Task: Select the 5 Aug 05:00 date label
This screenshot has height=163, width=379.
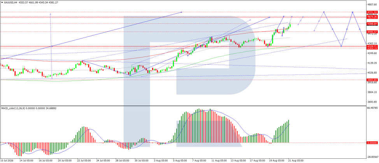Action: 180,160
